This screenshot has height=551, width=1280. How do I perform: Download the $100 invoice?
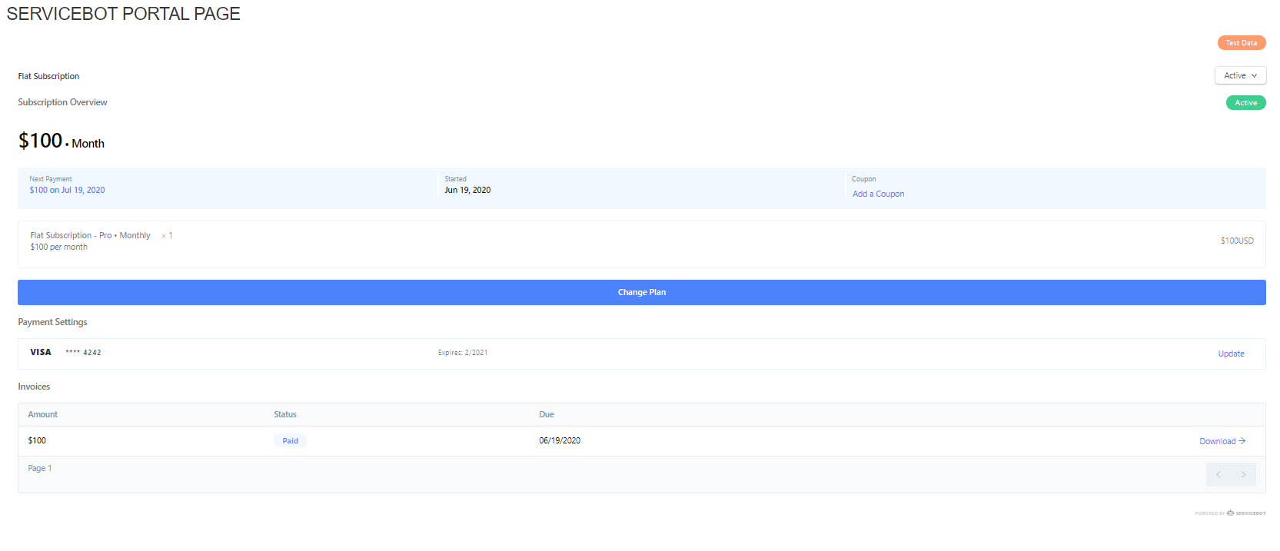pyautogui.click(x=1217, y=441)
